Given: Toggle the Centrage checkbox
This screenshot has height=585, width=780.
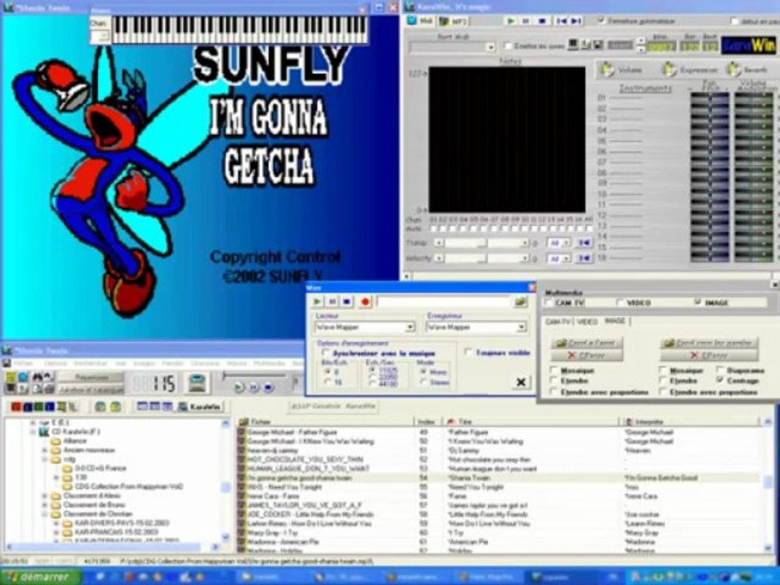Looking at the screenshot, I should coord(720,380).
